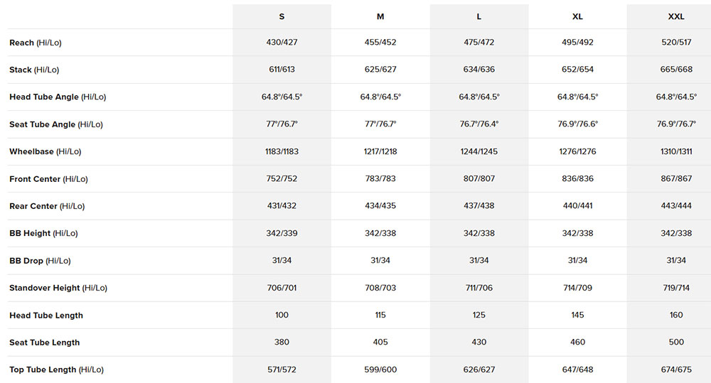The image size is (711, 383).
Task: Click the Reach (Hi/Lo) row label
Action: [36, 43]
